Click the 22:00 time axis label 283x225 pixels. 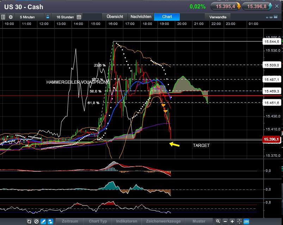(x=216, y=24)
